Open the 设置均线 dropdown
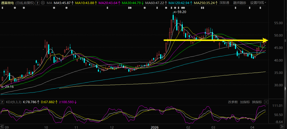The height and width of the screenshot is (129, 287). [x=258, y=3]
